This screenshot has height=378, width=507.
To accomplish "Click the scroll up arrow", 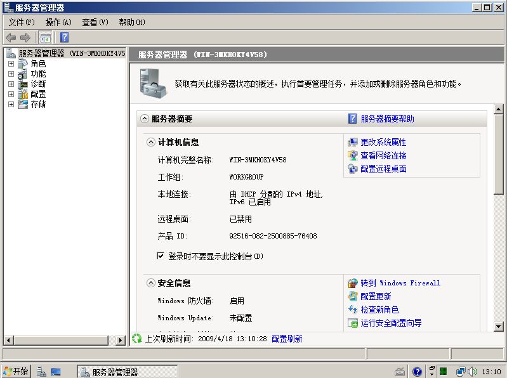I will (x=498, y=109).
